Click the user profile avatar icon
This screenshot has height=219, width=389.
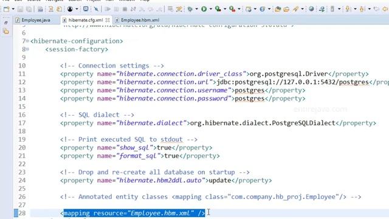[x=70, y=9]
